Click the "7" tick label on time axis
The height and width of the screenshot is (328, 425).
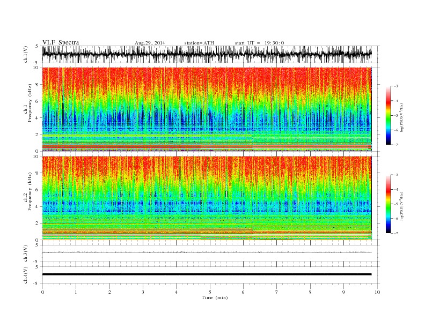pos(277,292)
